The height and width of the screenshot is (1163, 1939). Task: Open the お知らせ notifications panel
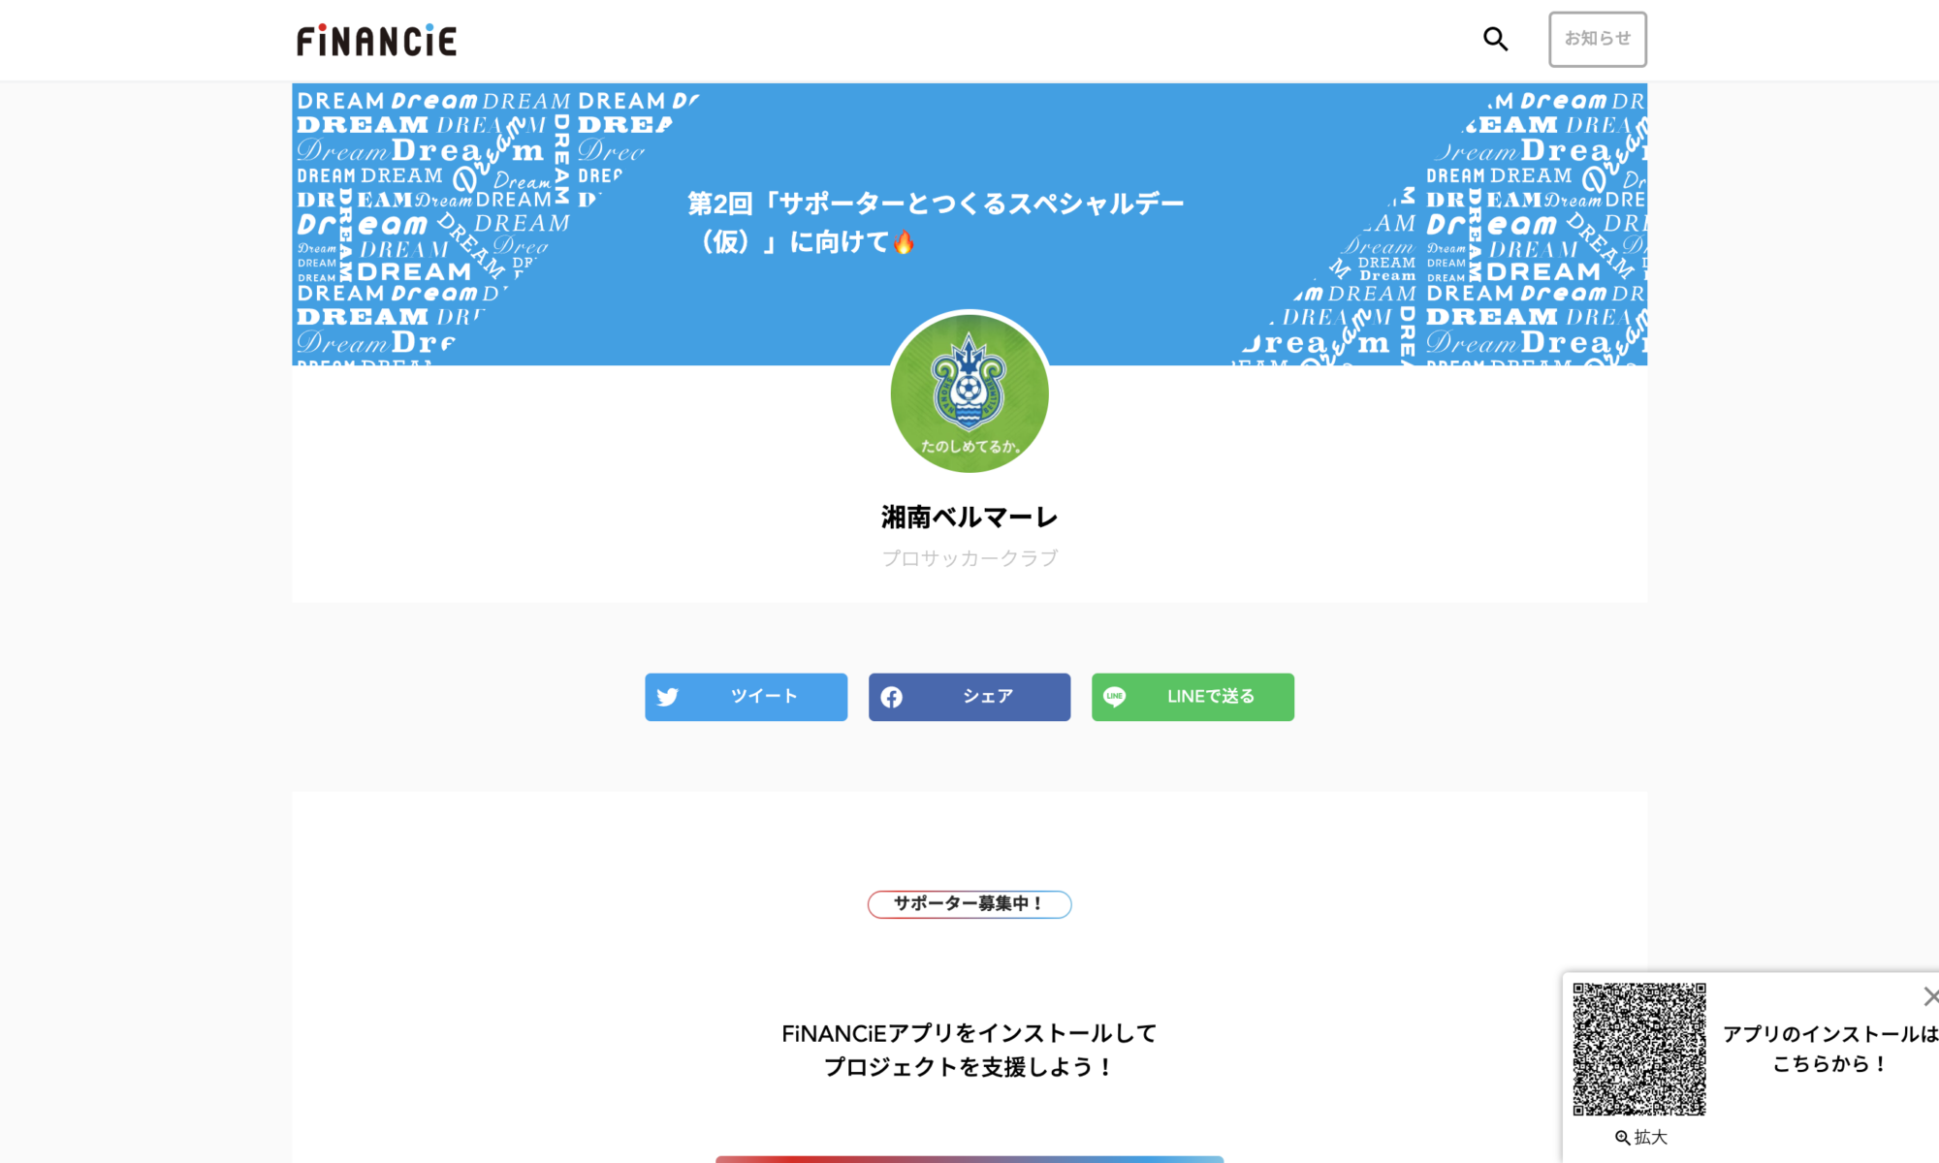click(x=1598, y=39)
